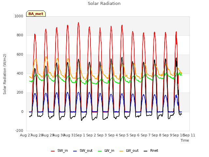Click the blue SW_out peak on Sep 2

(x=89, y=92)
